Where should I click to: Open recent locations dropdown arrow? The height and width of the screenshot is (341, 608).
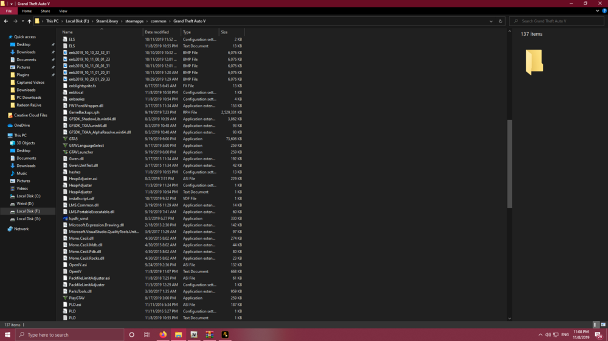pos(23,21)
